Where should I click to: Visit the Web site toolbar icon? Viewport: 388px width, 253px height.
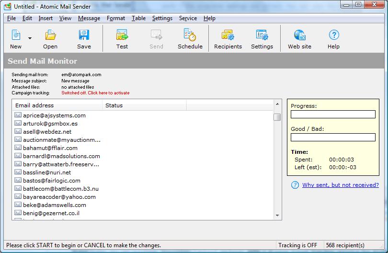point(300,35)
